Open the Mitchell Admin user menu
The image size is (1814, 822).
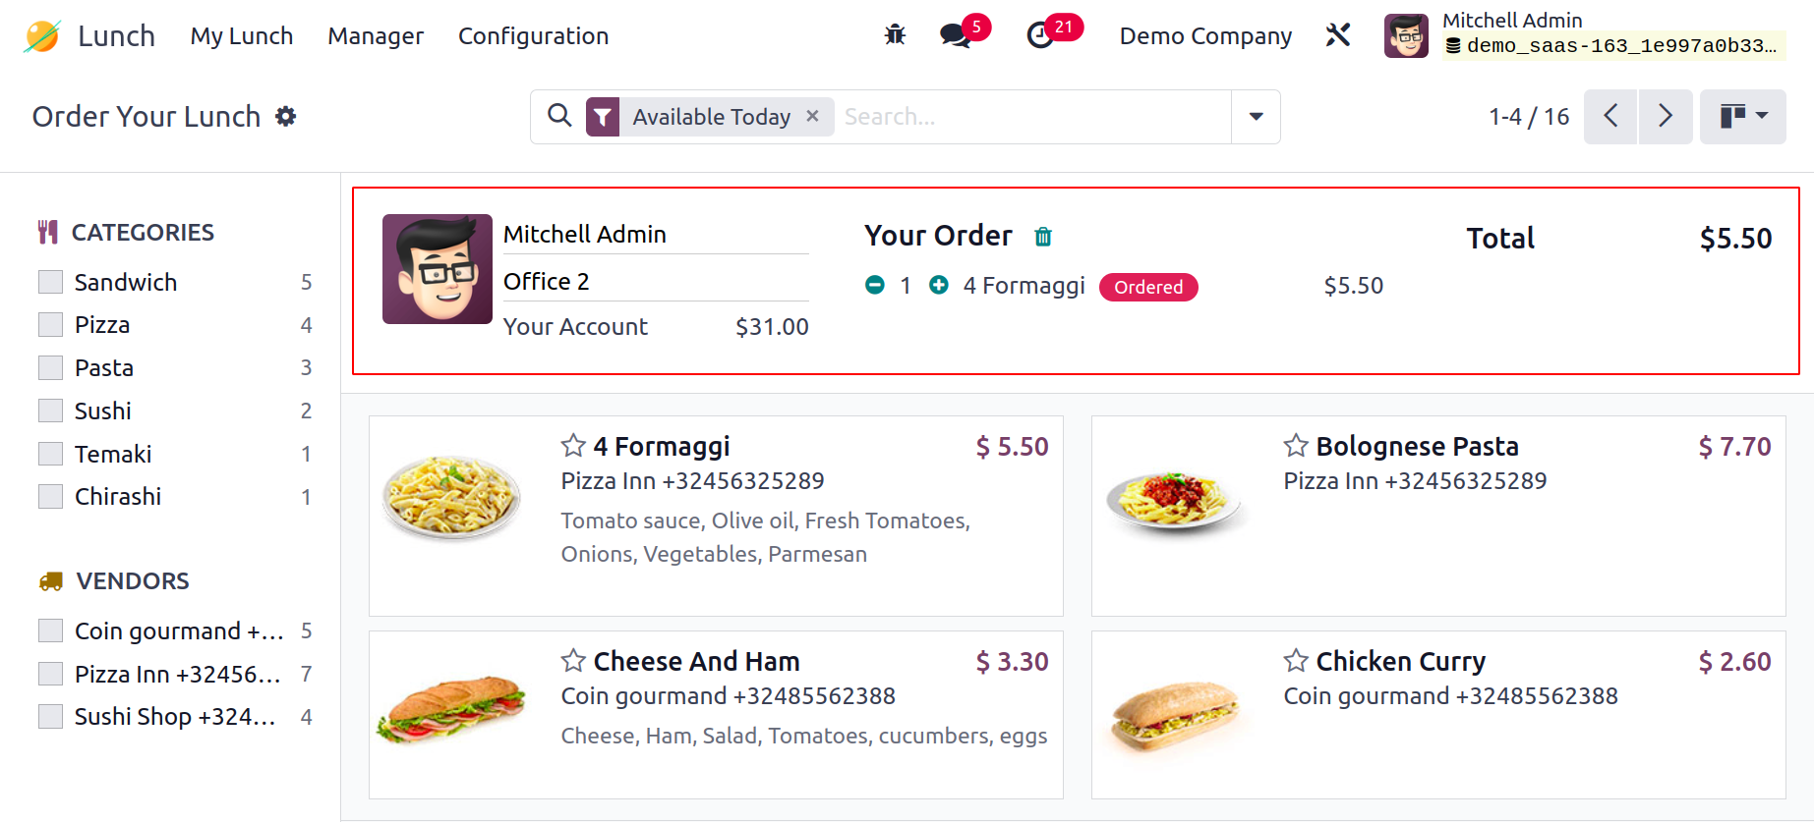click(1584, 35)
